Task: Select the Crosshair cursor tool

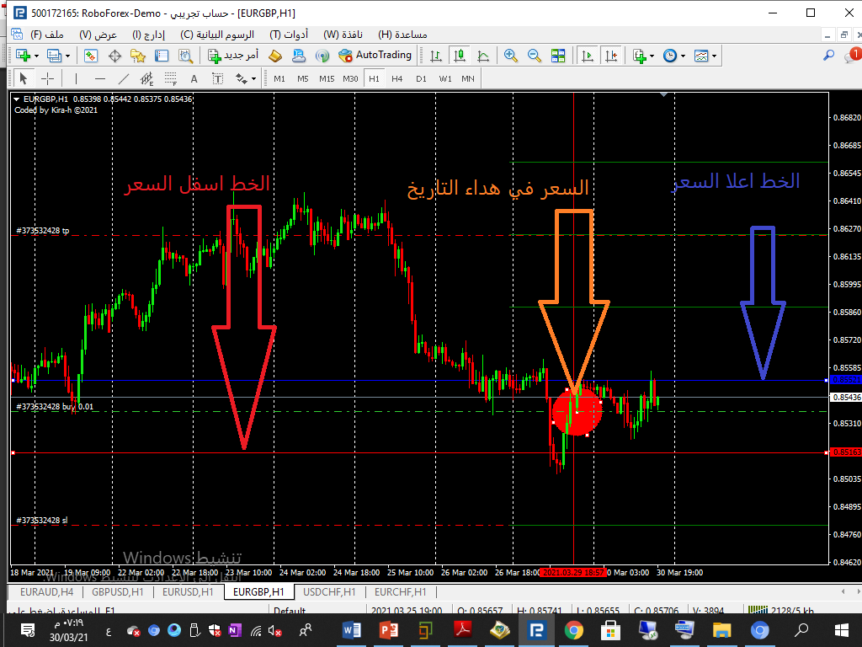Action: point(48,78)
